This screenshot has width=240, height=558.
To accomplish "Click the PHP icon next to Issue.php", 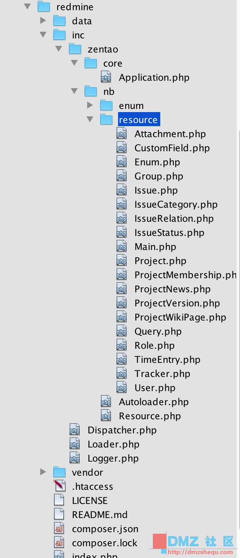I will 122,190.
